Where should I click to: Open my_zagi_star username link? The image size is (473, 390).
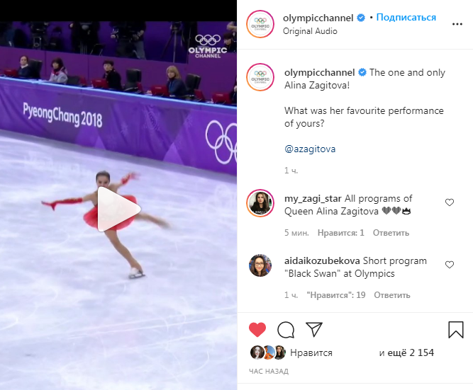[313, 198]
